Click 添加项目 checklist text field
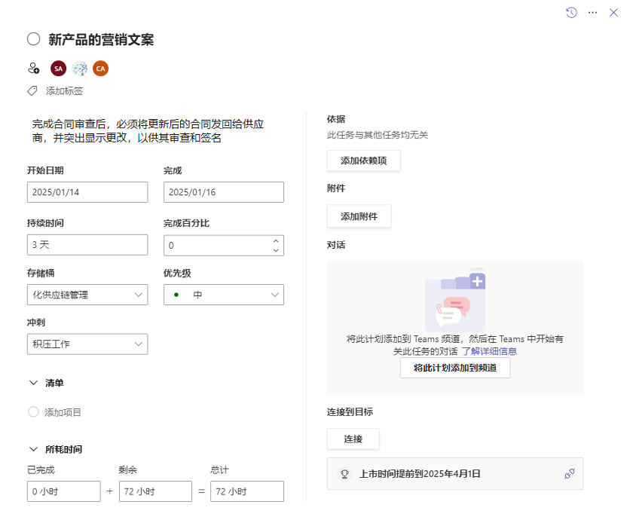This screenshot has height=523, width=627. point(63,413)
